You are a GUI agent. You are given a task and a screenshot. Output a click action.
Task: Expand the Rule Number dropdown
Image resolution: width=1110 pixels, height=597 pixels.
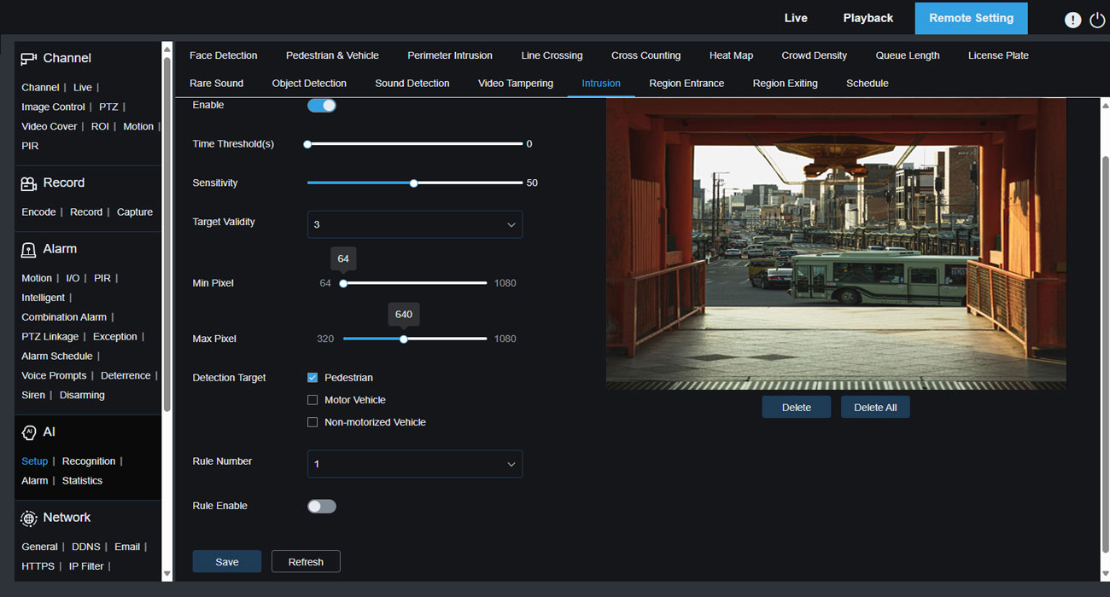tap(414, 464)
